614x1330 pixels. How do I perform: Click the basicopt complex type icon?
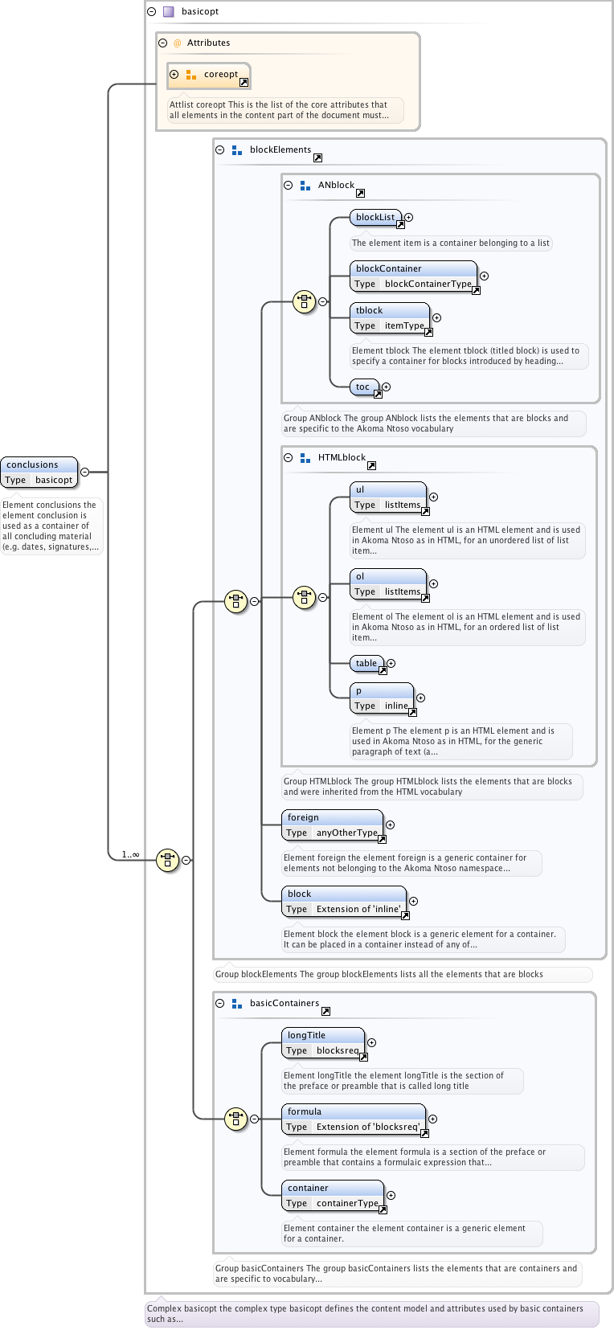point(169,11)
